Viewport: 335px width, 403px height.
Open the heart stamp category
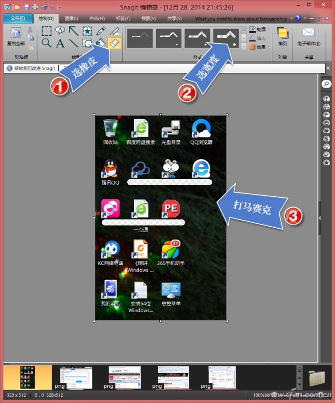[x=326, y=131]
